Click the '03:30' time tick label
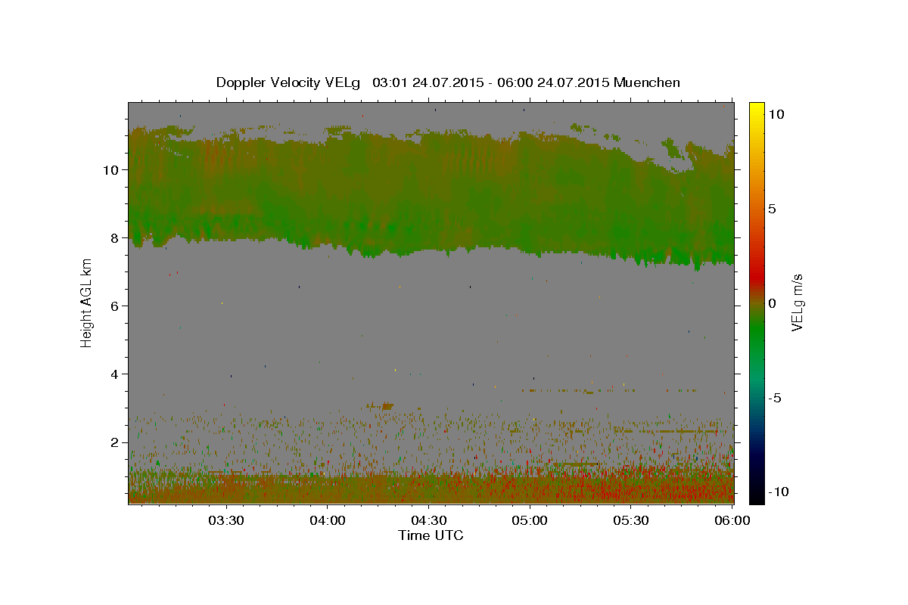Image resolution: width=908 pixels, height=605 pixels. pos(226,520)
